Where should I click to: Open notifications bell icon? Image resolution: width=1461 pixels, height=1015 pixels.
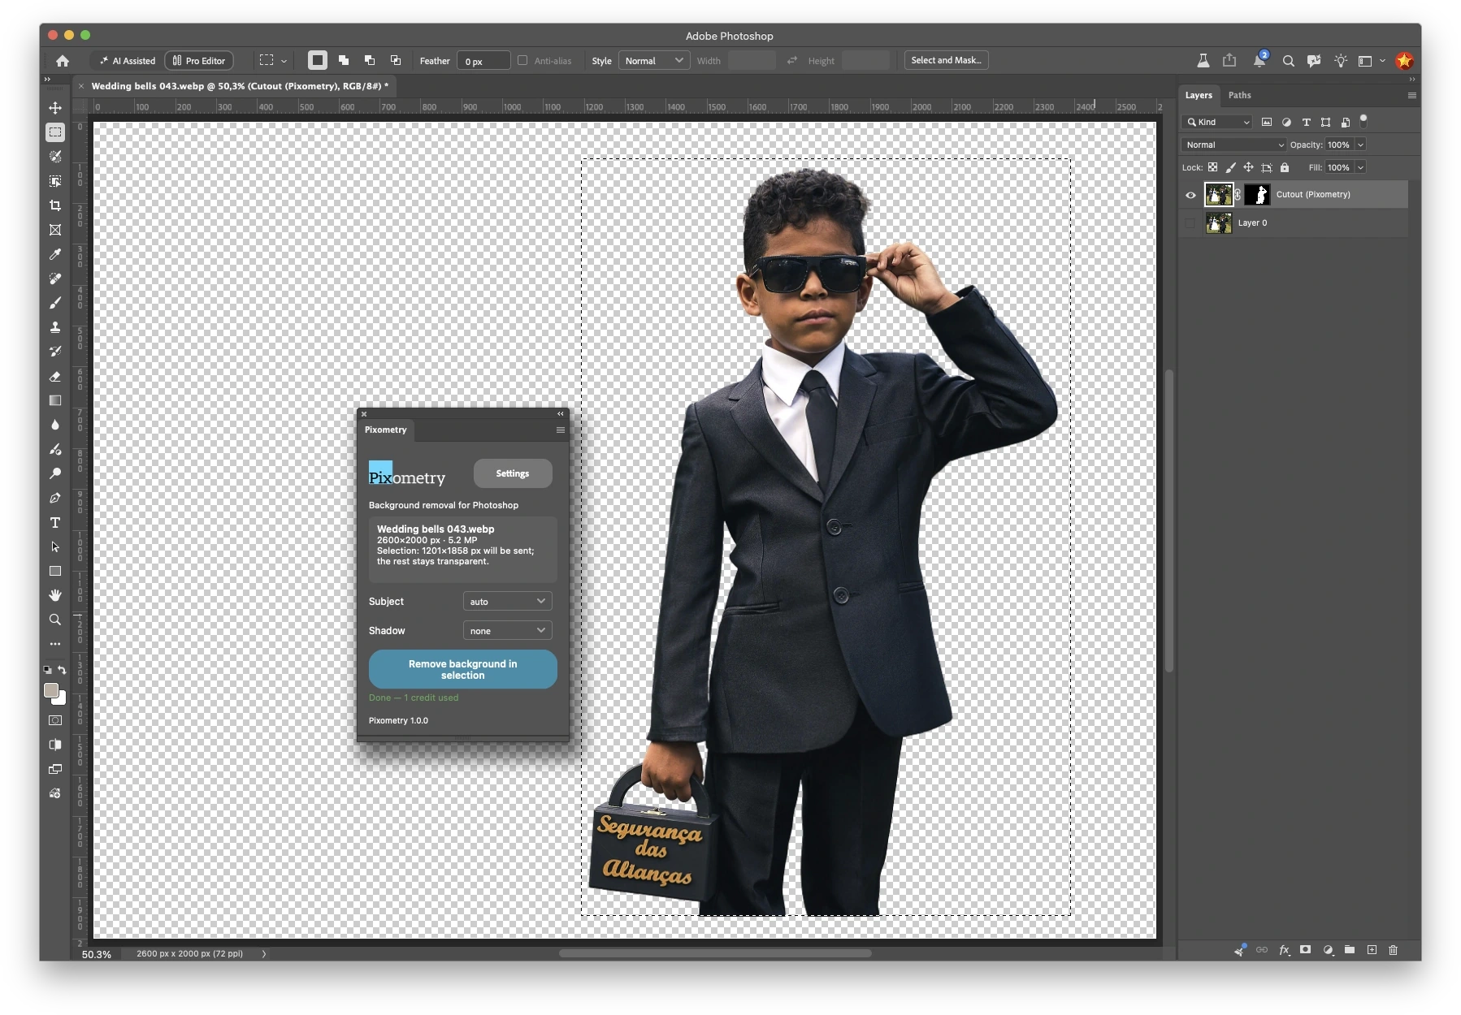pos(1259,60)
